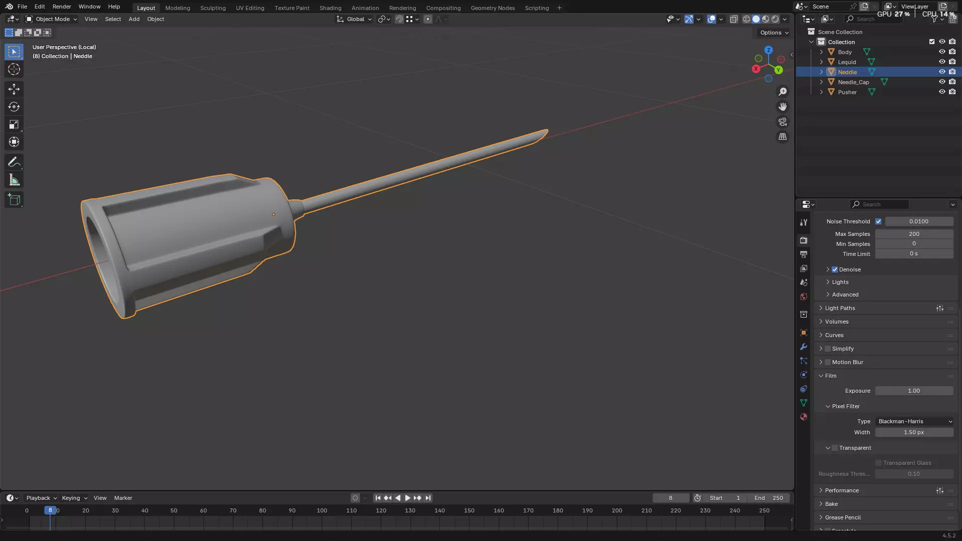Image resolution: width=962 pixels, height=541 pixels.
Task: Open the Global transform orientation dropdown
Action: tap(354, 19)
